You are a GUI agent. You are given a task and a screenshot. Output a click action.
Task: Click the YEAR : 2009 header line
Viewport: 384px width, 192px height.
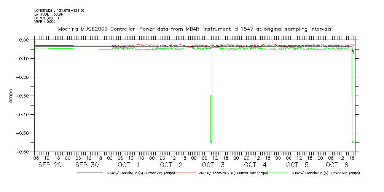pos(45,22)
